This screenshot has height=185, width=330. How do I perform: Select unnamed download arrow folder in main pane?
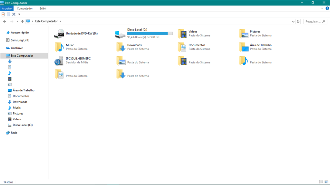coord(121,74)
